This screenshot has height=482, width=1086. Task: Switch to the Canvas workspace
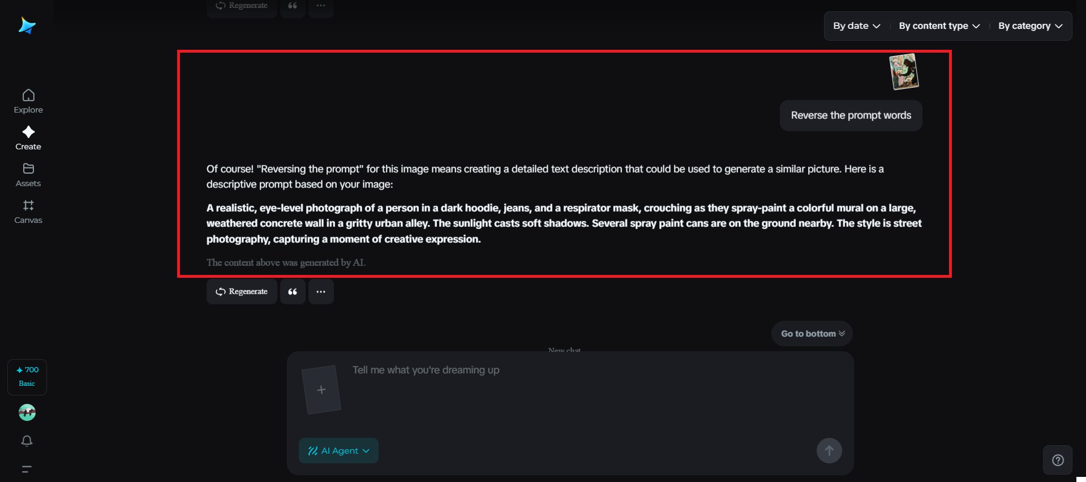click(x=28, y=212)
